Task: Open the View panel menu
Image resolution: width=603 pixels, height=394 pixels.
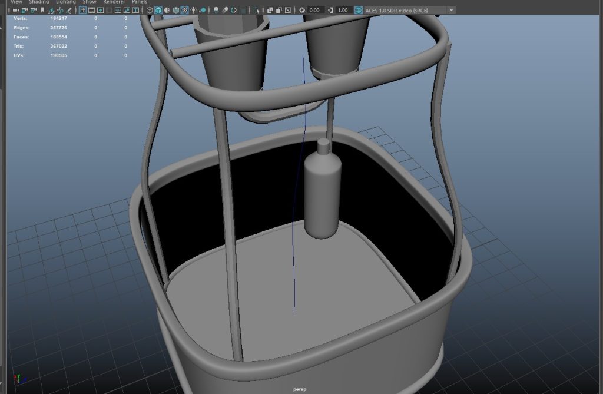Action: [16, 2]
